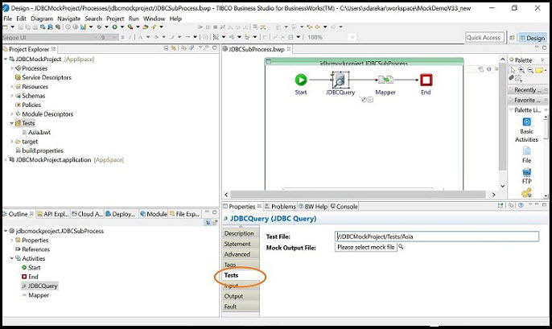Viewport: 552px width, 329px height.
Task: Switch to the Problems tab
Action: (x=282, y=207)
